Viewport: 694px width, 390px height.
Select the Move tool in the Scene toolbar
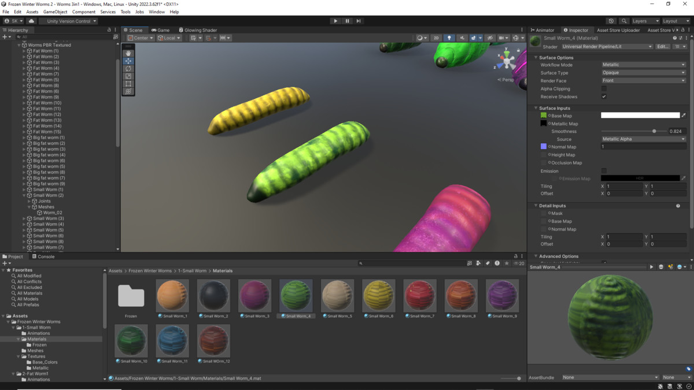click(x=128, y=60)
